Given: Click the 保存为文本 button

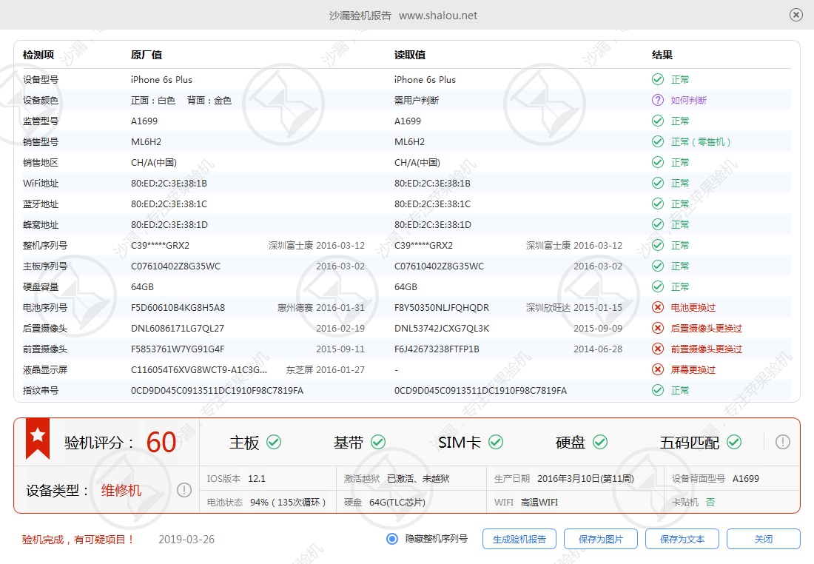Looking at the screenshot, I should 682,539.
